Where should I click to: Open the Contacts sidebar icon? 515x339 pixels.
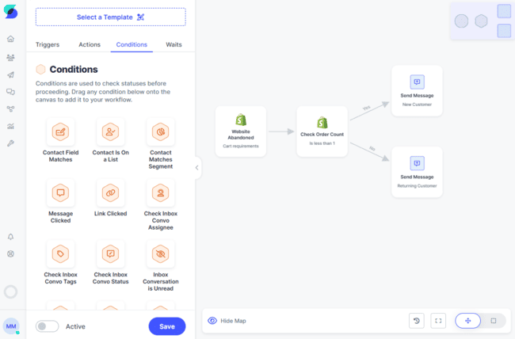pyautogui.click(x=10, y=58)
